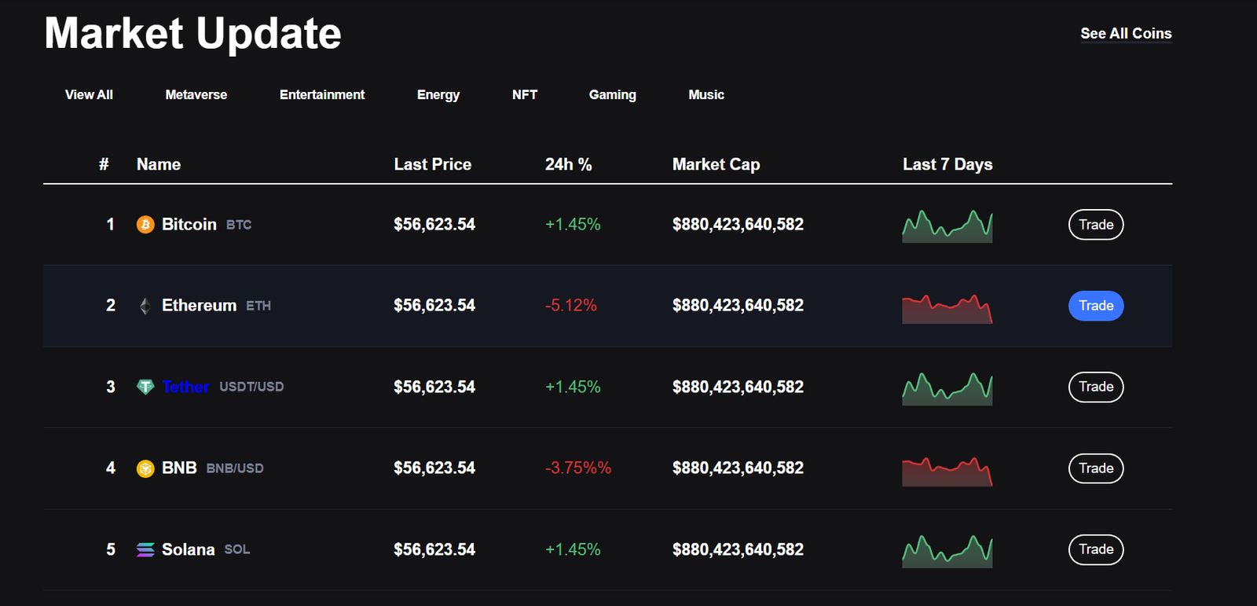Filter coins by the Energy tab
Screen dimensions: 1257x606
pyautogui.click(x=438, y=94)
